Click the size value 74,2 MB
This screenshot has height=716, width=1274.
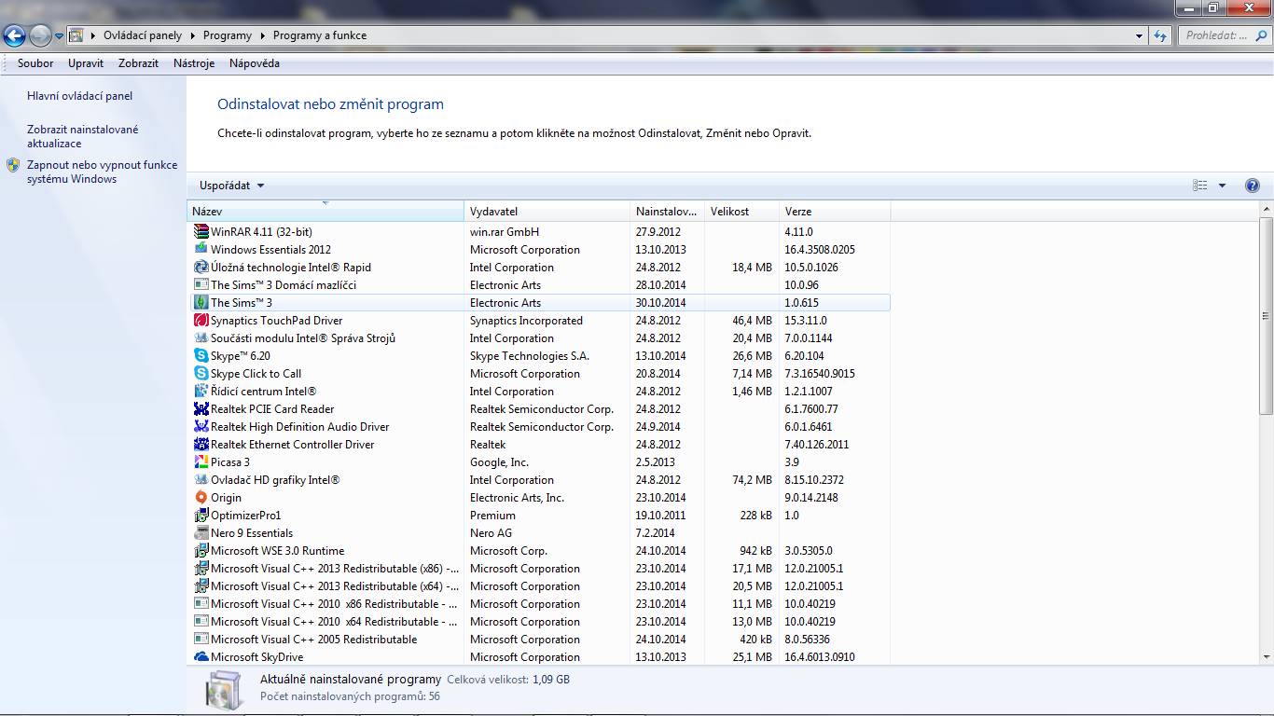click(752, 479)
